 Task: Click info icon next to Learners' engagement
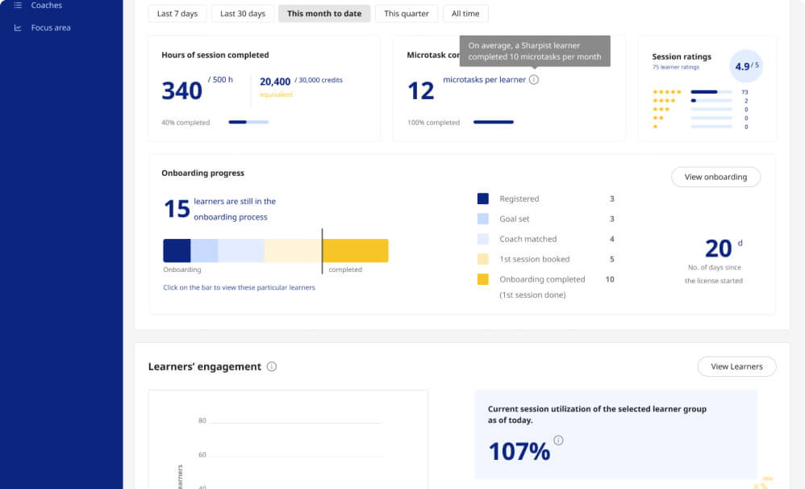[272, 366]
